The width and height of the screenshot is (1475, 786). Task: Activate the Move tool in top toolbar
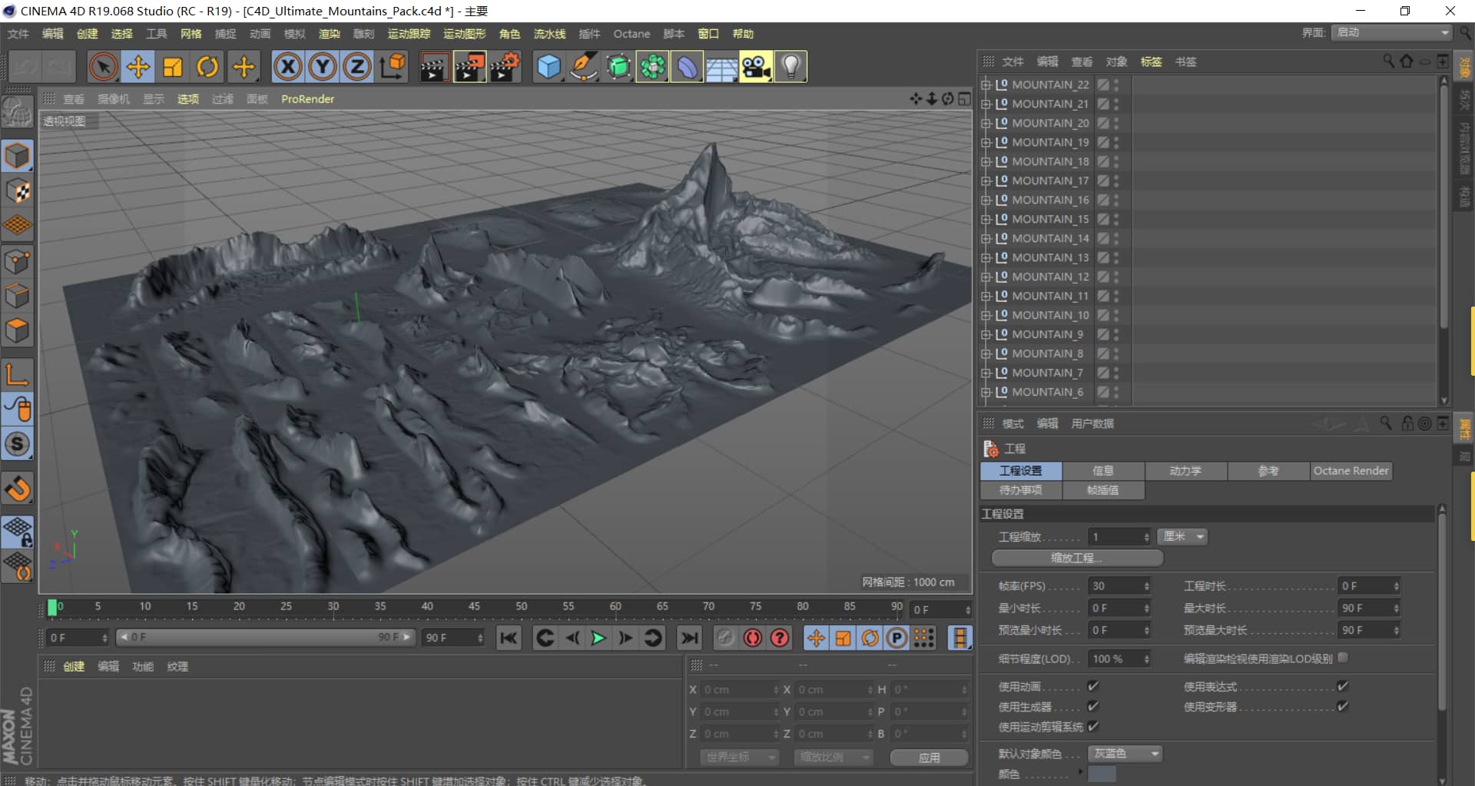click(138, 67)
